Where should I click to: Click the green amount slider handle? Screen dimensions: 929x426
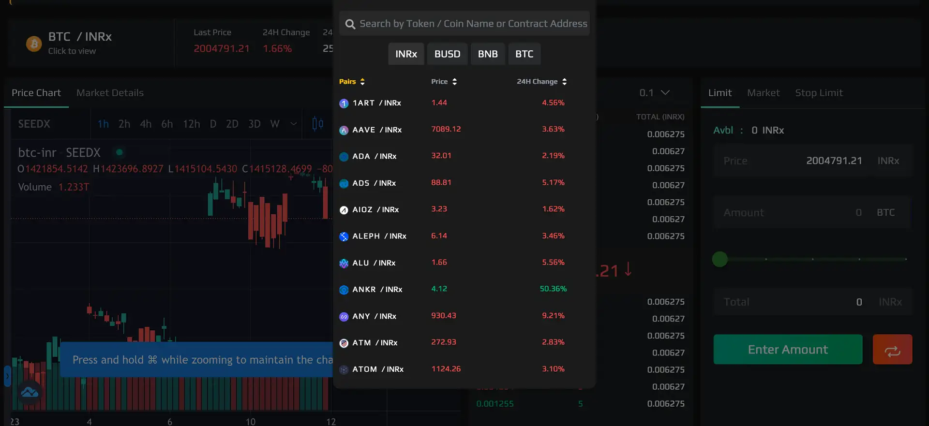pyautogui.click(x=719, y=259)
